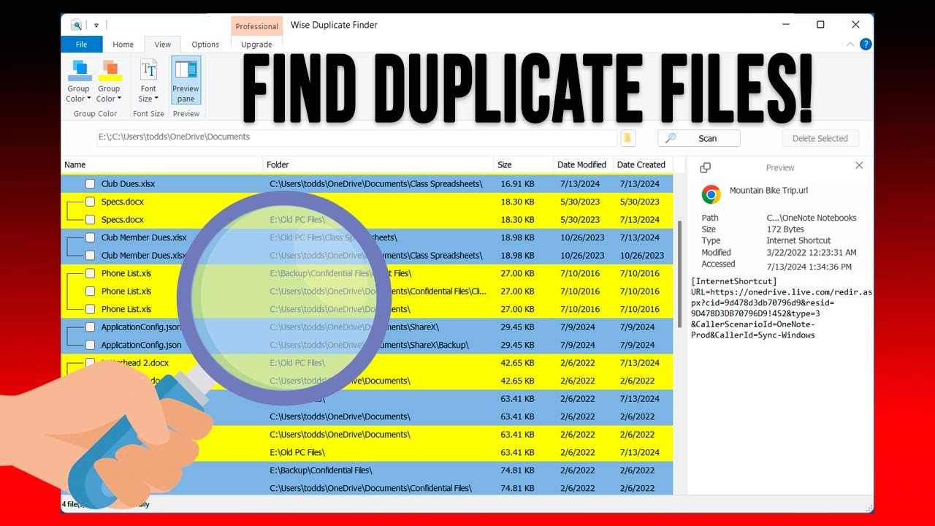This screenshot has width=935, height=526.
Task: Click the Delete Selected button
Action: point(820,138)
